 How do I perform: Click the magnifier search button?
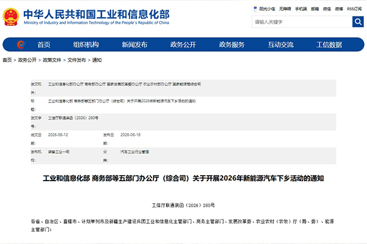click(x=358, y=22)
